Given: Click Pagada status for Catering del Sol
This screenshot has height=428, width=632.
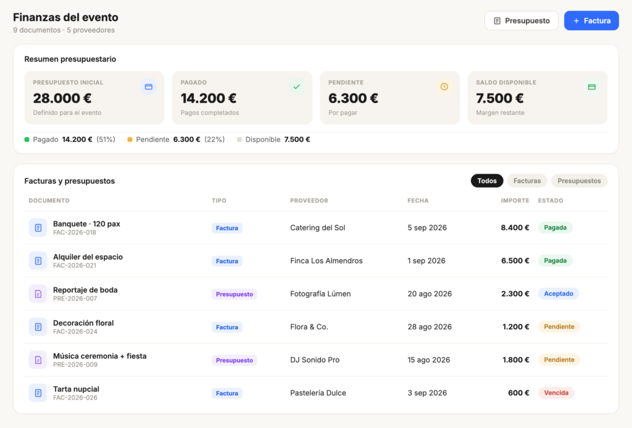Looking at the screenshot, I should point(555,228).
